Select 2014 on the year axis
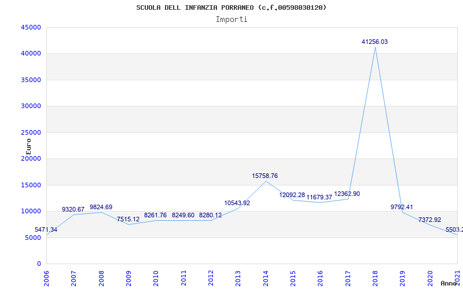The height and width of the screenshot is (289, 463). pyautogui.click(x=266, y=277)
